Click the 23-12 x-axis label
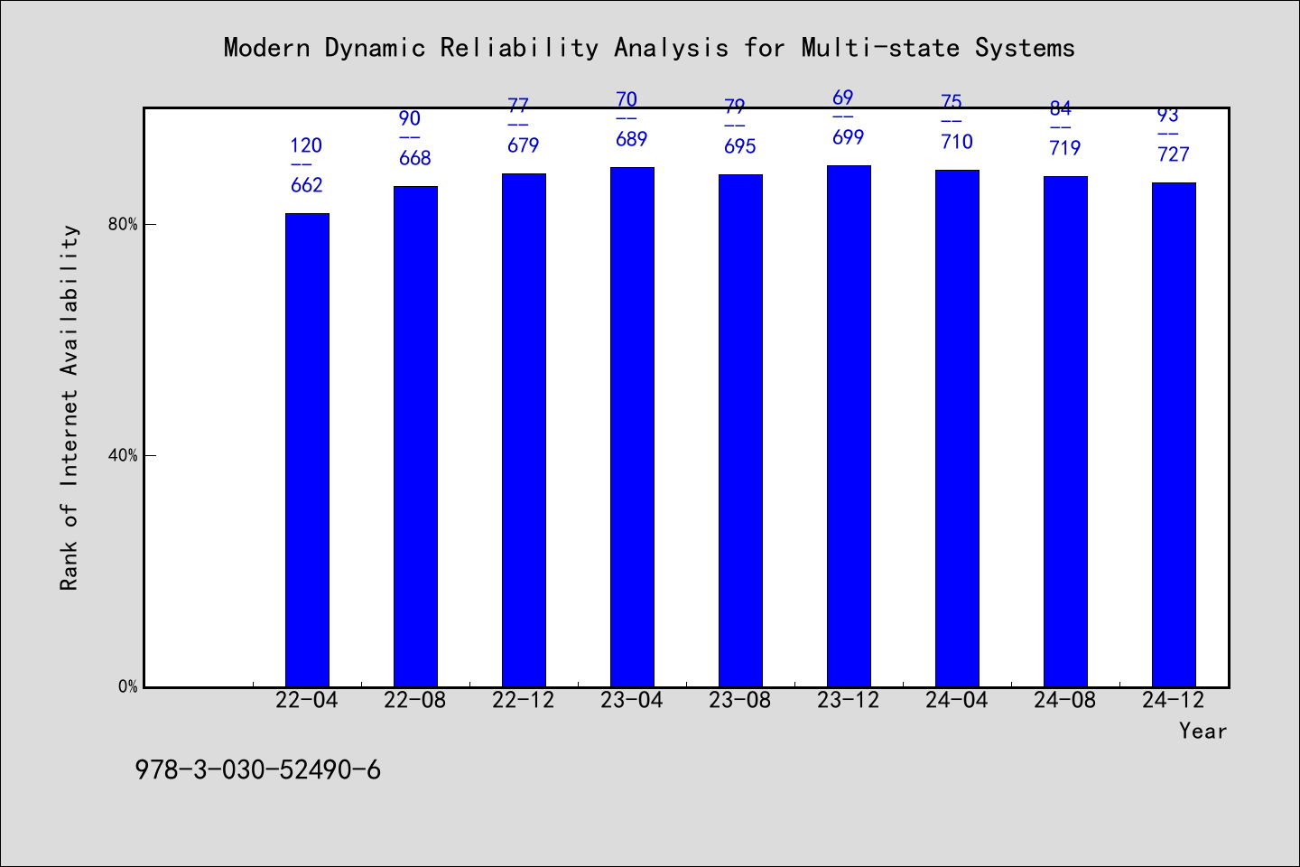 (x=849, y=700)
